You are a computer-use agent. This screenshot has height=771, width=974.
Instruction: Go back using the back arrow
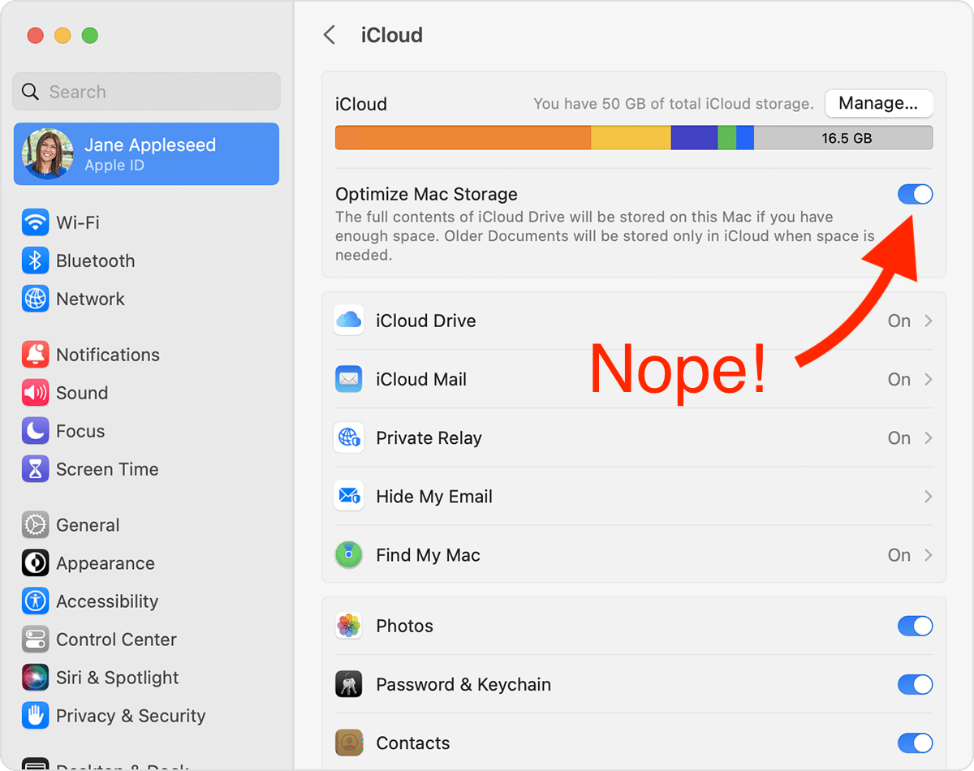[x=329, y=35]
